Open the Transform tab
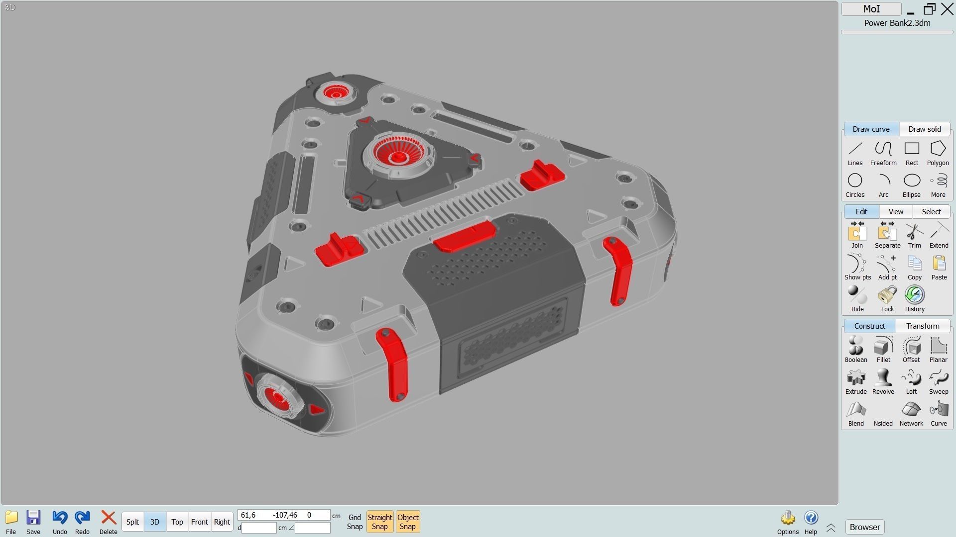956x537 pixels. [922, 326]
